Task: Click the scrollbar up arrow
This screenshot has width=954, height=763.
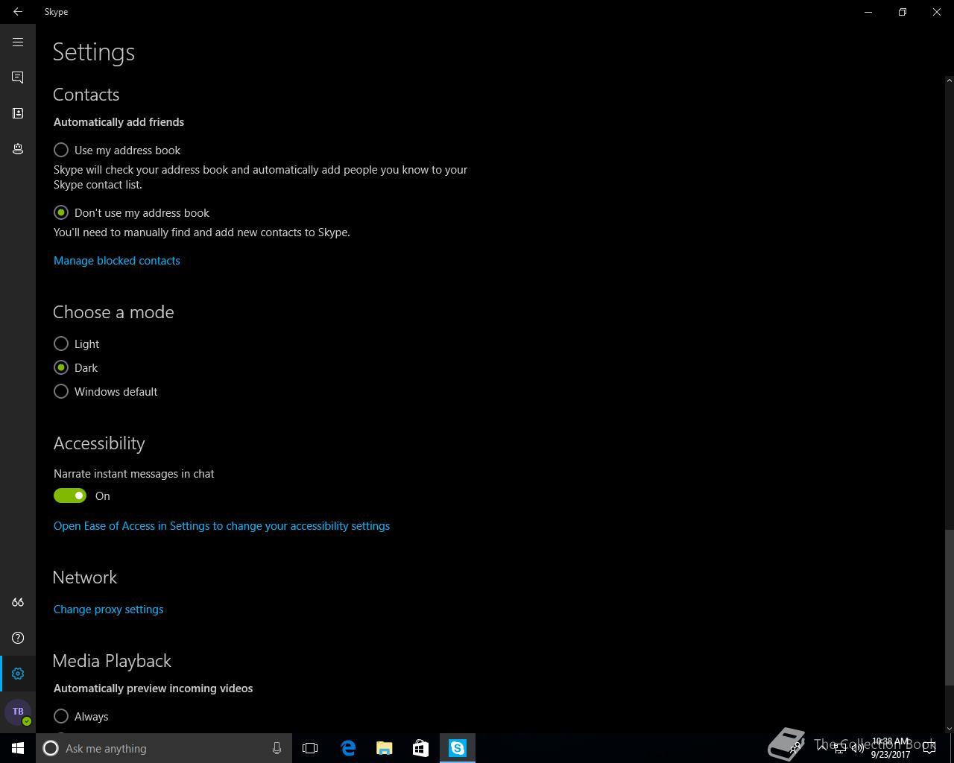Action: tap(949, 80)
